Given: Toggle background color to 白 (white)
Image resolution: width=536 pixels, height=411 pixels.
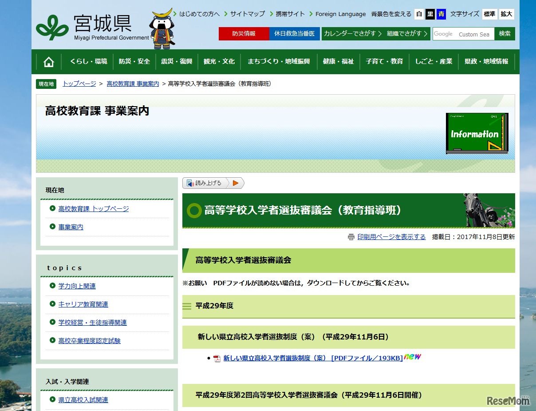Looking at the screenshot, I should (419, 14).
